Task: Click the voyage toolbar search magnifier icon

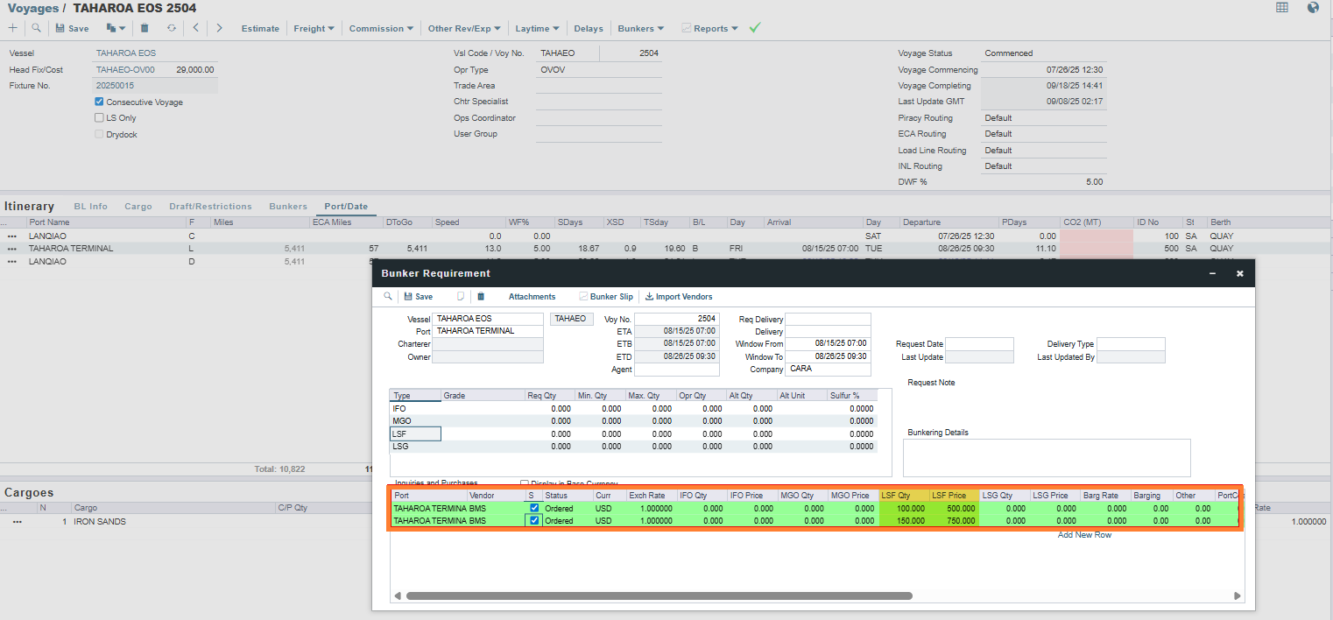Action: click(36, 28)
